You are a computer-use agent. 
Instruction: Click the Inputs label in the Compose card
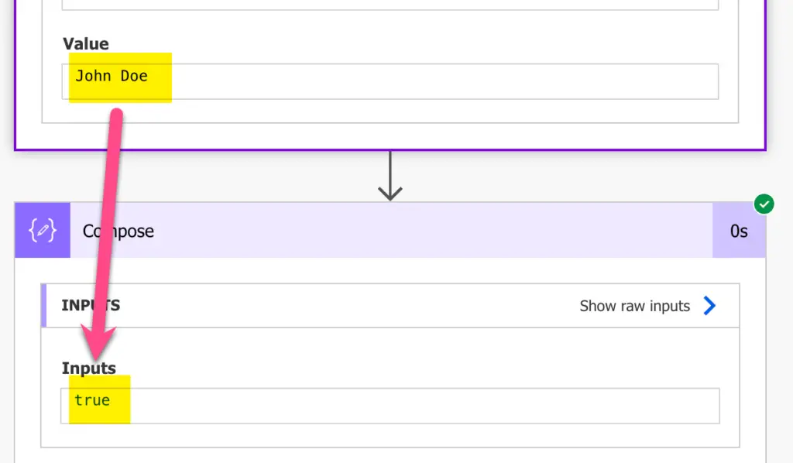point(88,368)
